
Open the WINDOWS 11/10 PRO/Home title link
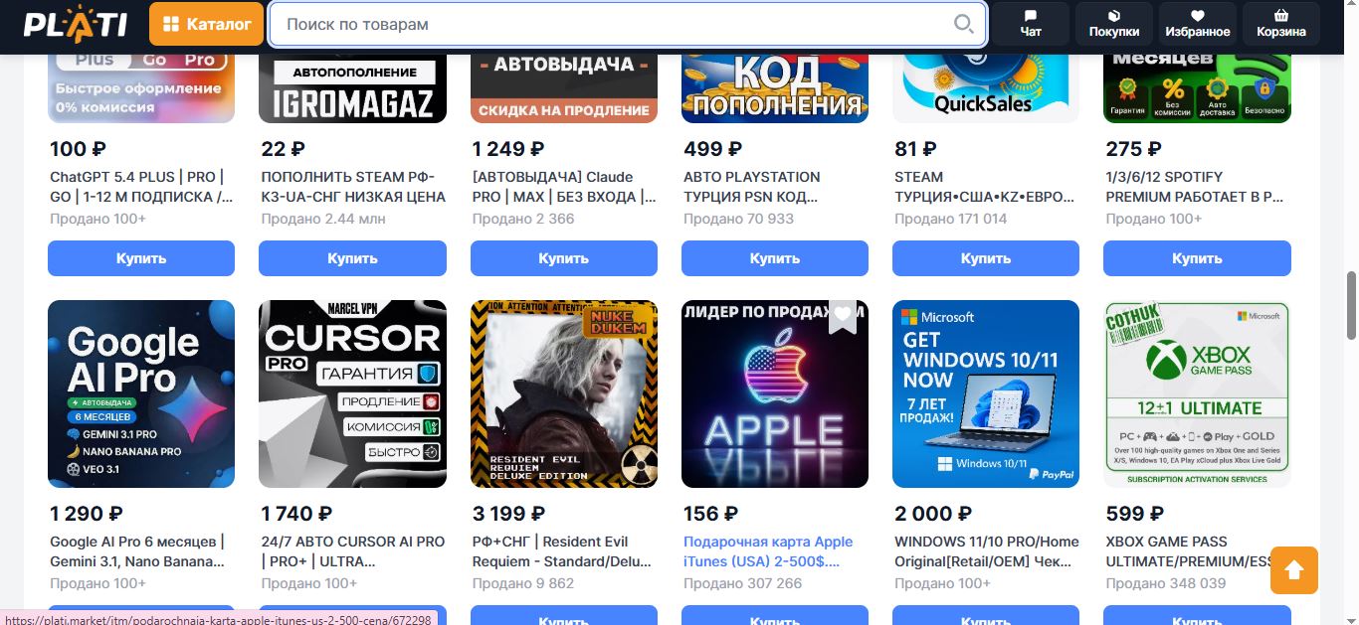click(x=987, y=551)
